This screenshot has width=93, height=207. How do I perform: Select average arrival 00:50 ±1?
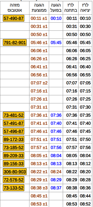pyautogui.click(x=39, y=35)
